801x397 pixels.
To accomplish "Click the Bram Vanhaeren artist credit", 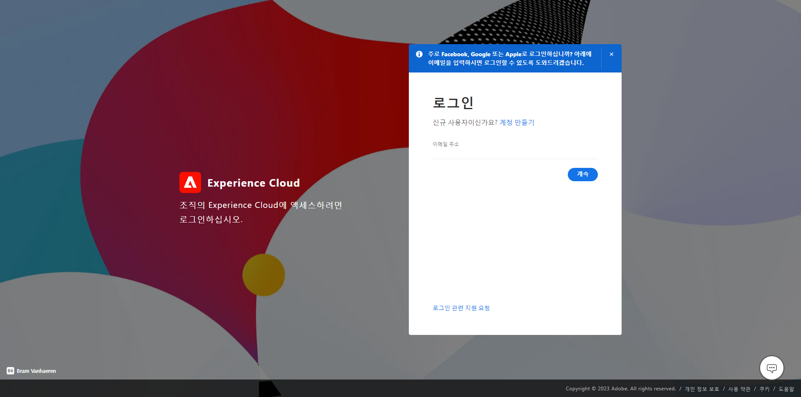I will pyautogui.click(x=36, y=371).
